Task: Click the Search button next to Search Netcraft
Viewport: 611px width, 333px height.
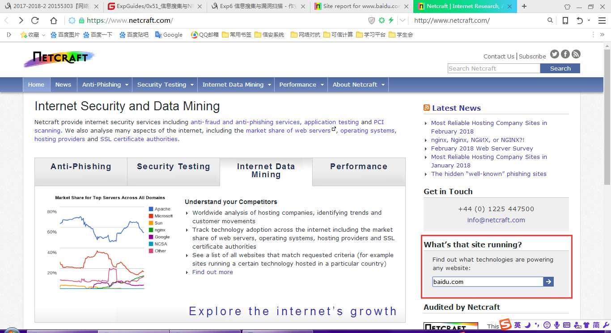Action: 560,68
